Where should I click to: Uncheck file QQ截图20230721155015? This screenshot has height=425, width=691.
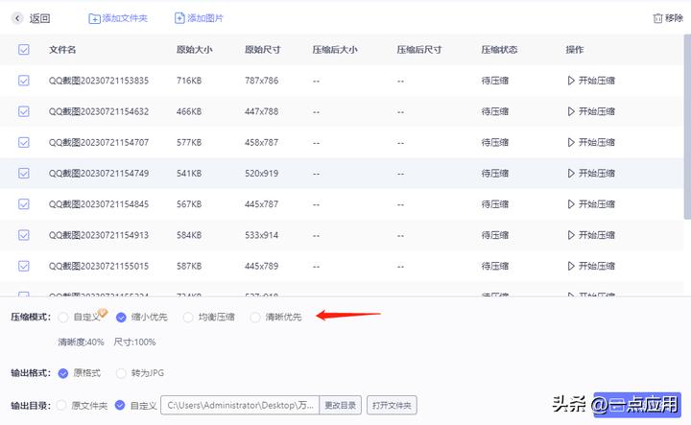point(24,266)
